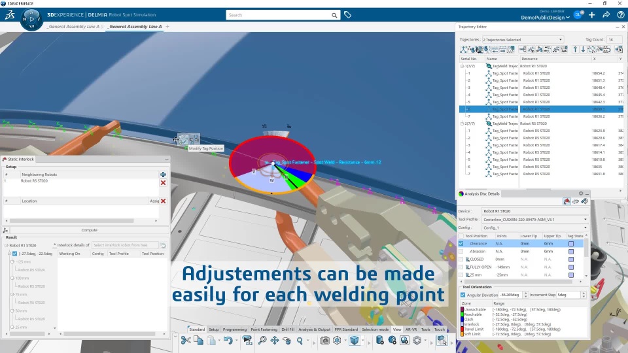The image size is (628, 353).
Task: Click the Zoom magnifier icon
Action: click(300, 340)
